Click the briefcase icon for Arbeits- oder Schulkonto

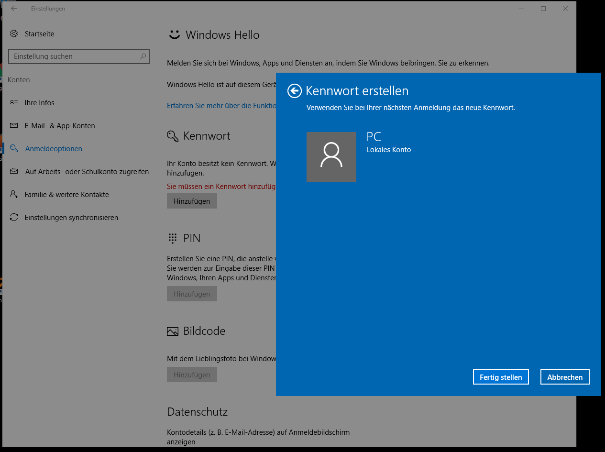pyautogui.click(x=14, y=171)
